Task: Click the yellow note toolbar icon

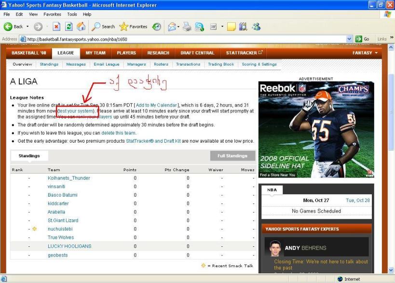Action: pyautogui.click(x=231, y=27)
